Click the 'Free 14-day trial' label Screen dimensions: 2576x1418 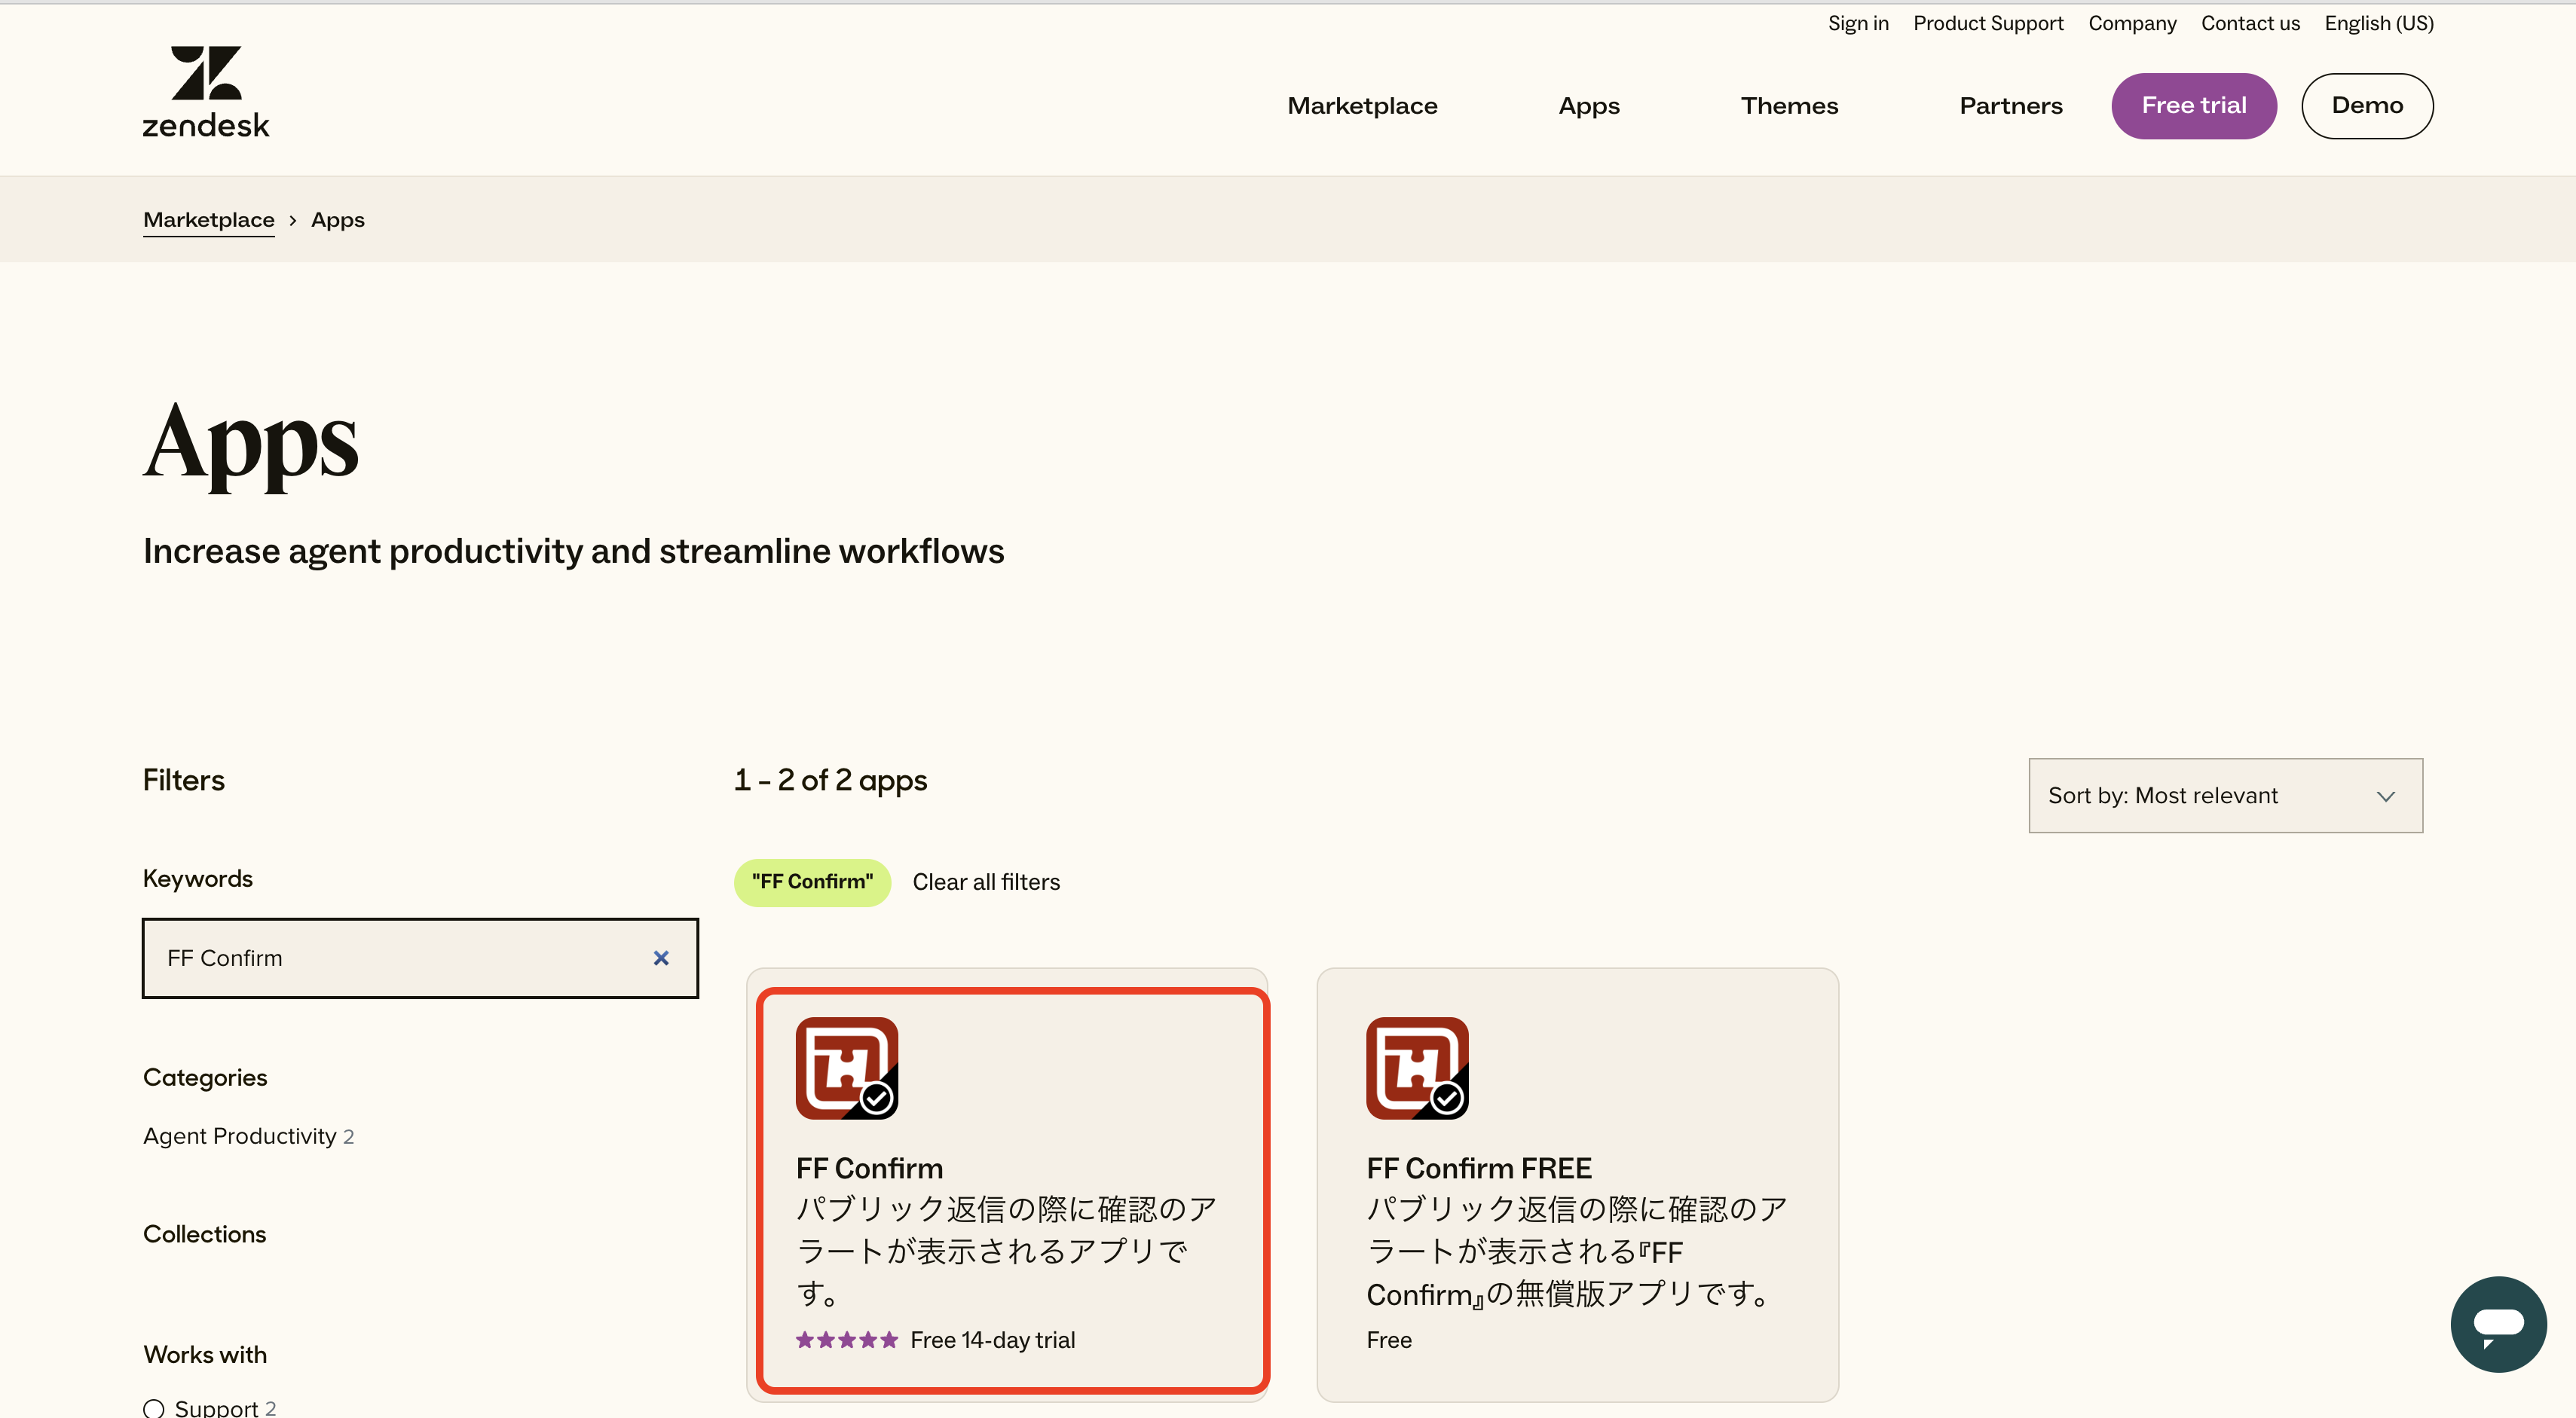(993, 1340)
